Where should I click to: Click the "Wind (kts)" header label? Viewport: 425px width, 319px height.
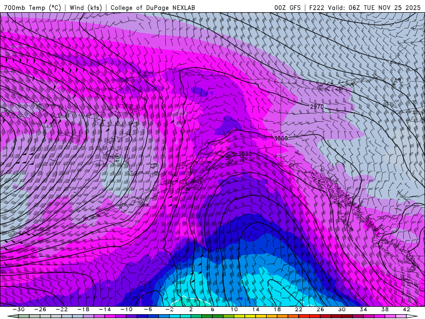[86, 7]
